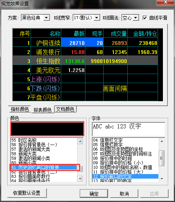The height and width of the screenshot is (202, 175).
Task: Click the 恢复默认设置 button
Action: coord(27,193)
